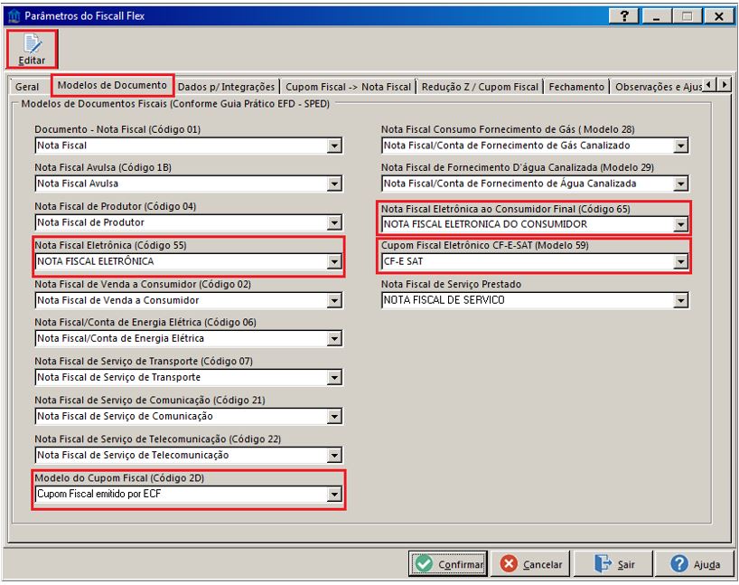Open Nota Fiscal de Venda a Consumidor dropdown
739x585 pixels.
(334, 300)
